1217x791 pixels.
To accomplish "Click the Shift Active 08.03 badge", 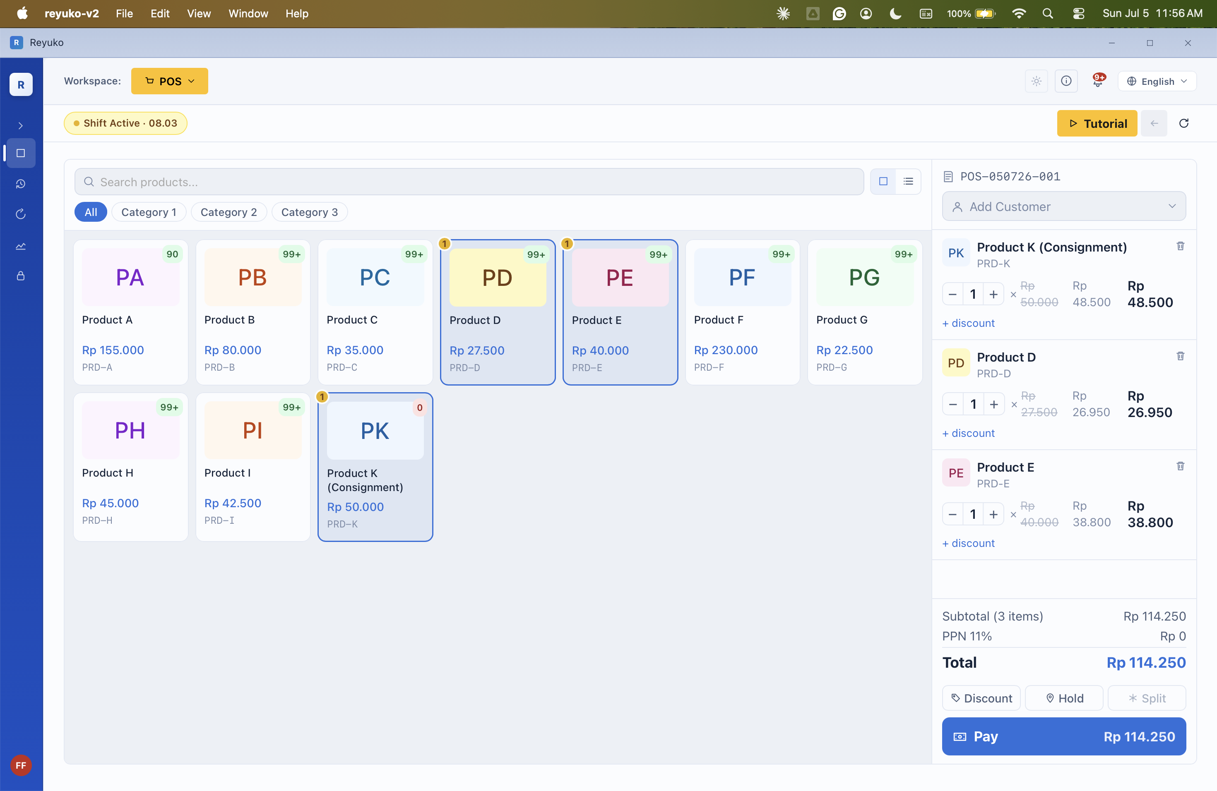I will click(x=125, y=123).
